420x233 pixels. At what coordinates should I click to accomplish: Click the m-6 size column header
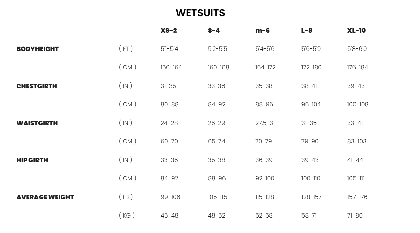click(x=262, y=30)
